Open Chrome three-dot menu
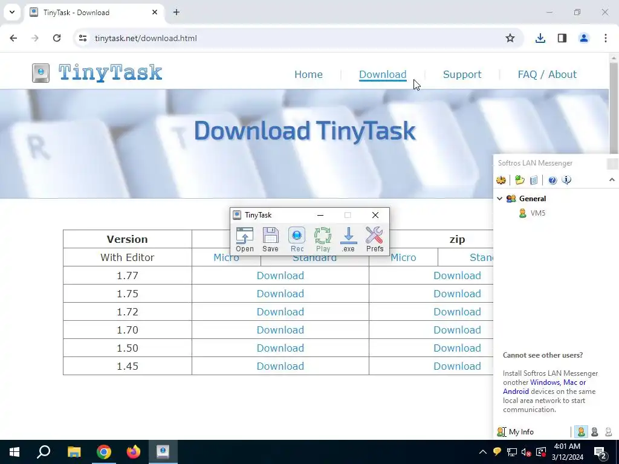The image size is (619, 464). pos(606,38)
